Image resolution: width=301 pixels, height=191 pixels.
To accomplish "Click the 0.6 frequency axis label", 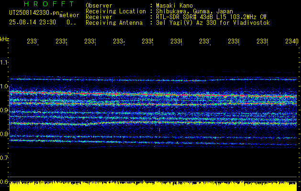I will point(4,181).
